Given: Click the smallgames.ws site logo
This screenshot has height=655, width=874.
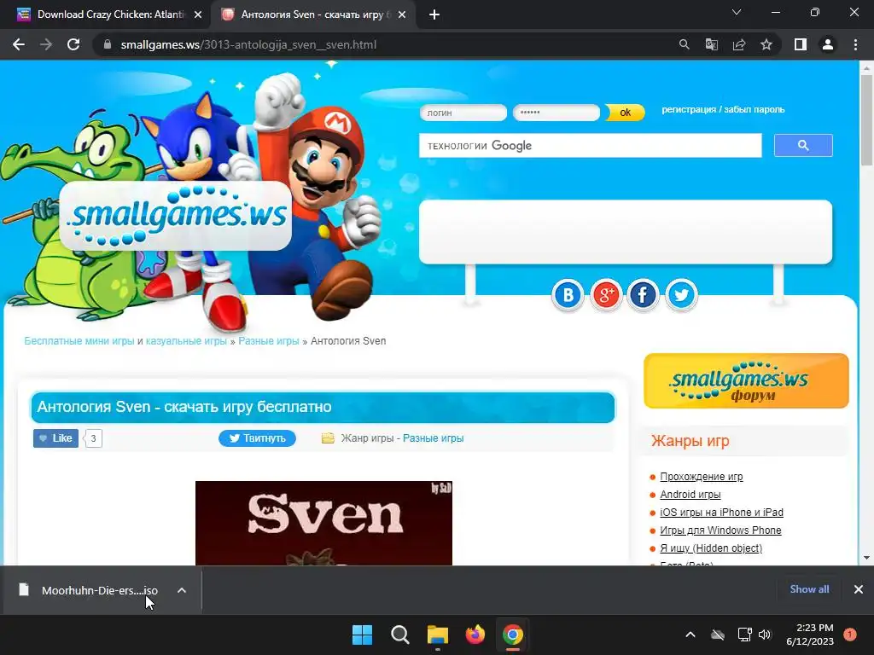Looking at the screenshot, I should pyautogui.click(x=176, y=216).
